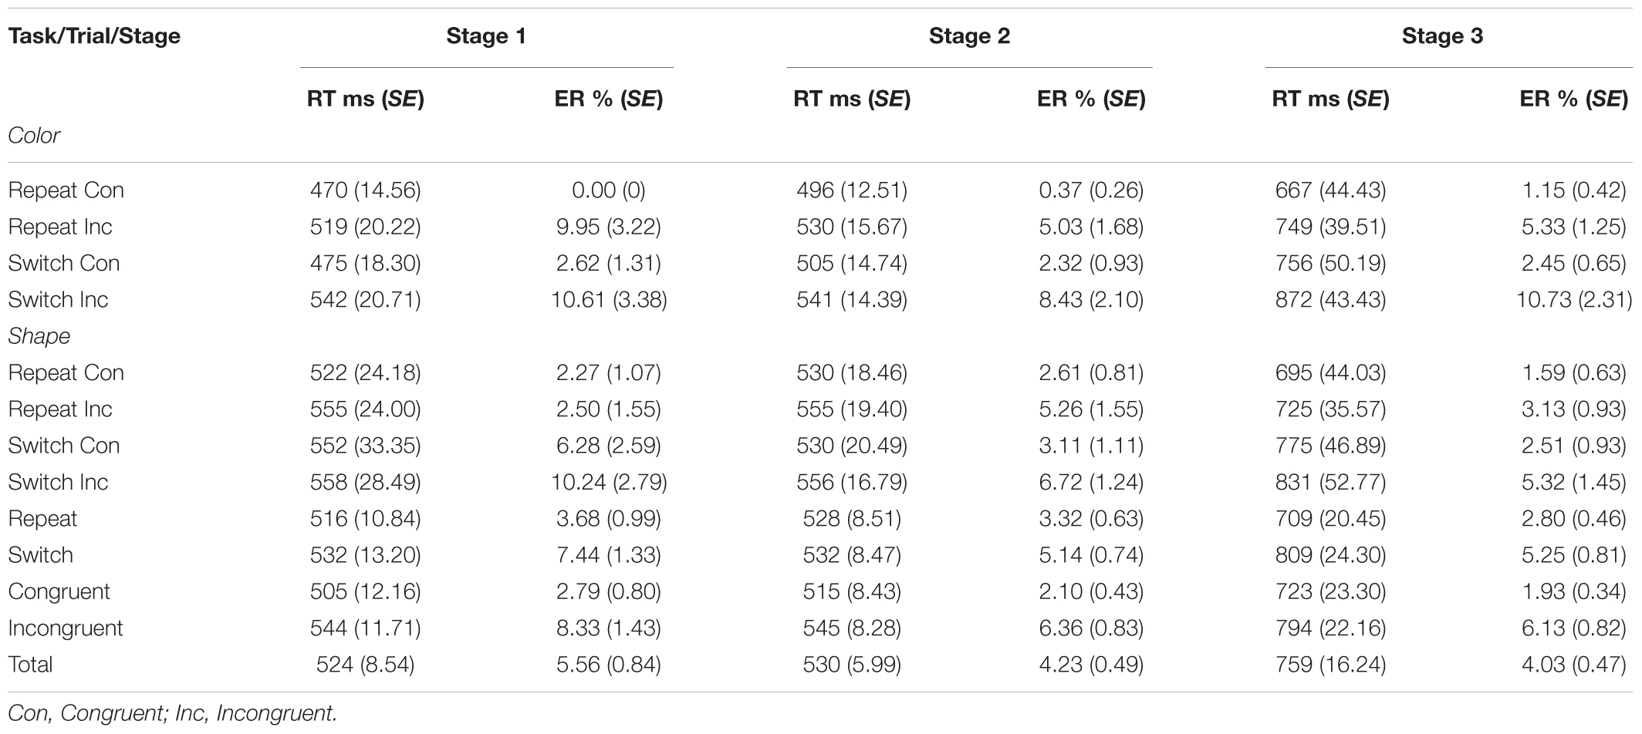Select the Stage 1 column group header

(486, 36)
